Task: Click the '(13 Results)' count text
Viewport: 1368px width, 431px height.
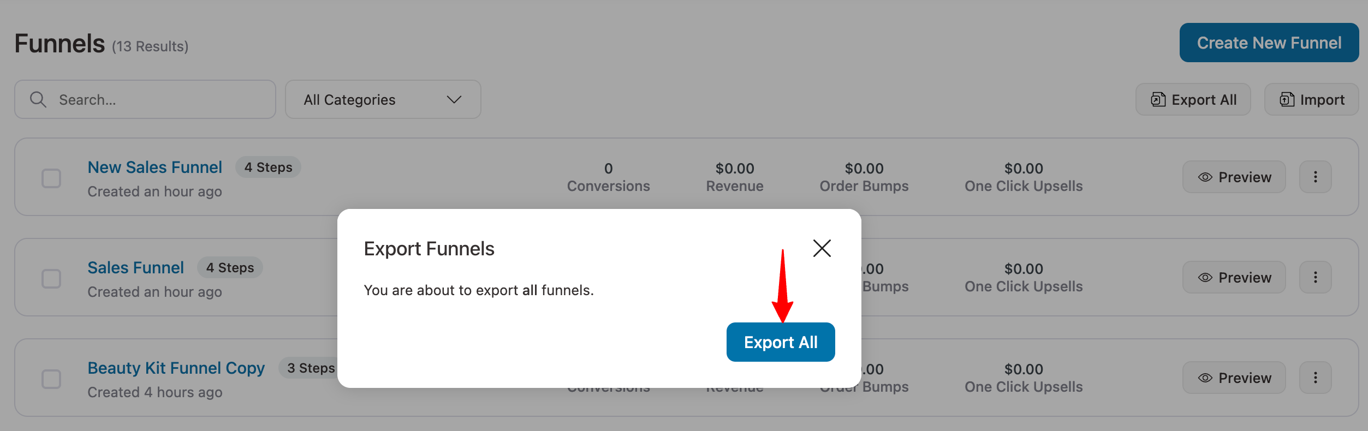Action: pos(150,46)
